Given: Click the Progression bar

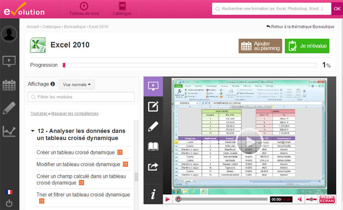Looking at the screenshot, I should 190,65.
